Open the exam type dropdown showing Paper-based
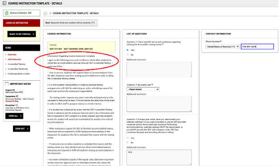This screenshot has height=166, width=279. [143, 89]
